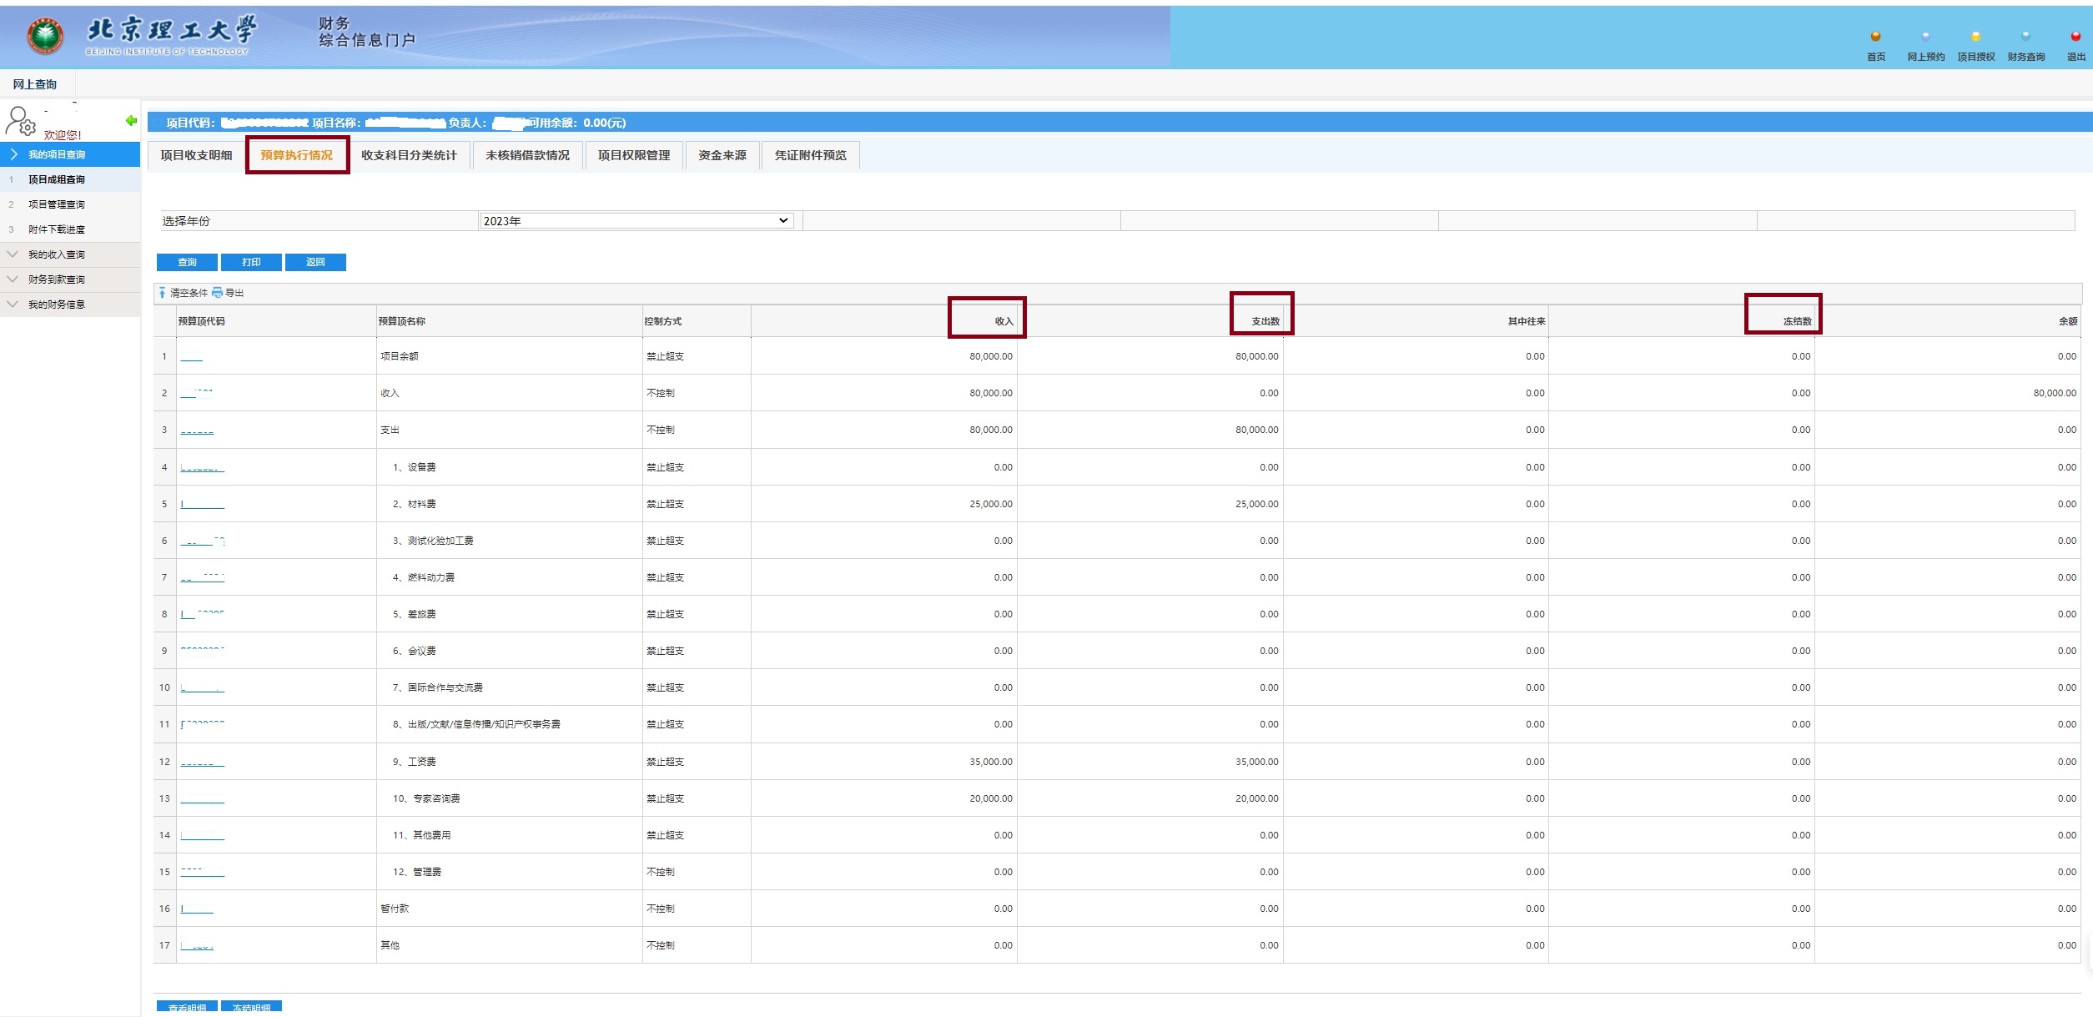Viewport: 2093px width, 1017px height.
Task: Click the yellow 项目授权 orb icon
Action: click(1975, 37)
